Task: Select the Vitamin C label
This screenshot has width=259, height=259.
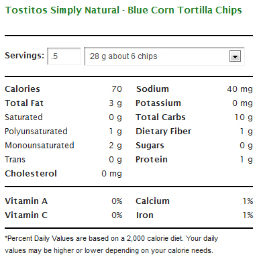Action: 26,215
